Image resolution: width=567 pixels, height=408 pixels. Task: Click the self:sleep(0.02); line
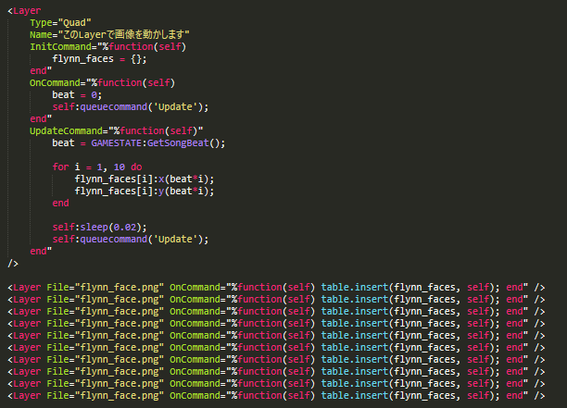coord(100,227)
